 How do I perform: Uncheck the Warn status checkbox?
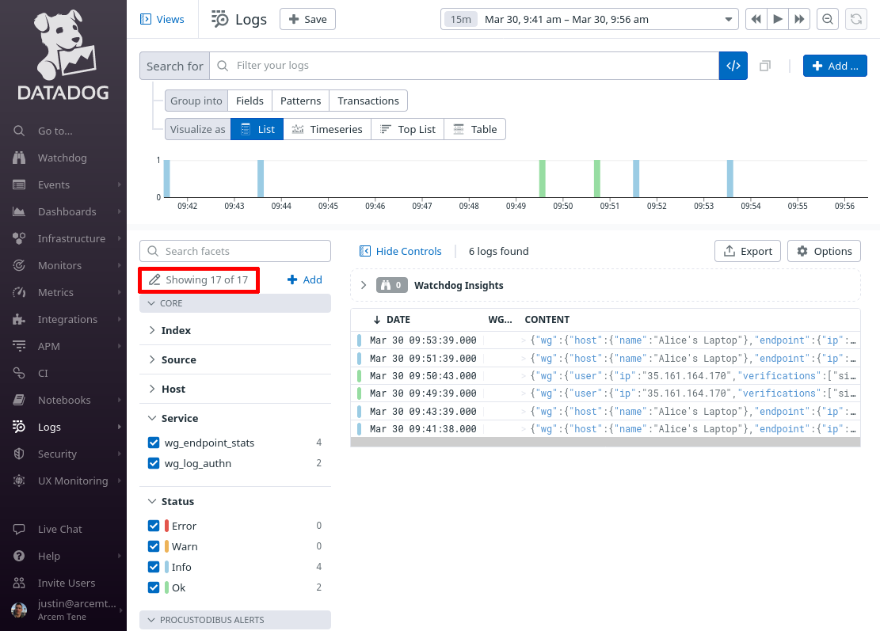coord(153,546)
